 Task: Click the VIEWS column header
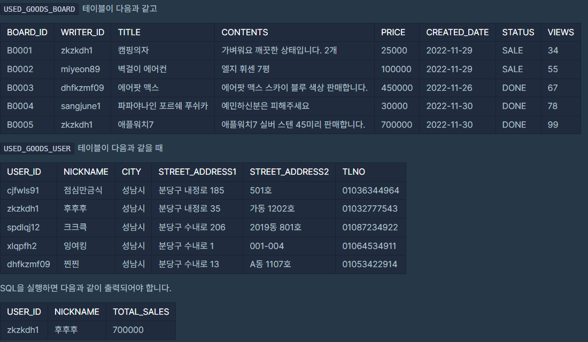(561, 32)
